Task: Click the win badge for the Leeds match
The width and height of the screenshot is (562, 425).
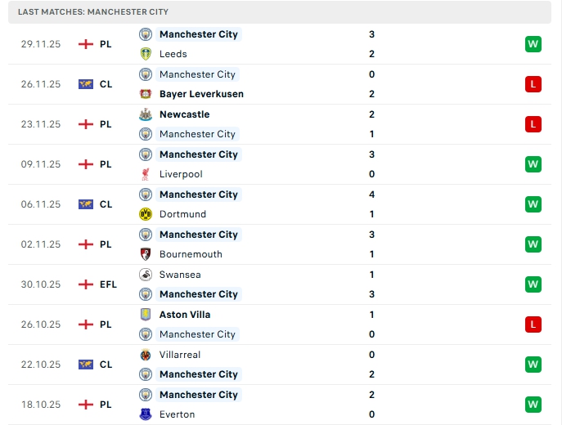Action: 533,44
